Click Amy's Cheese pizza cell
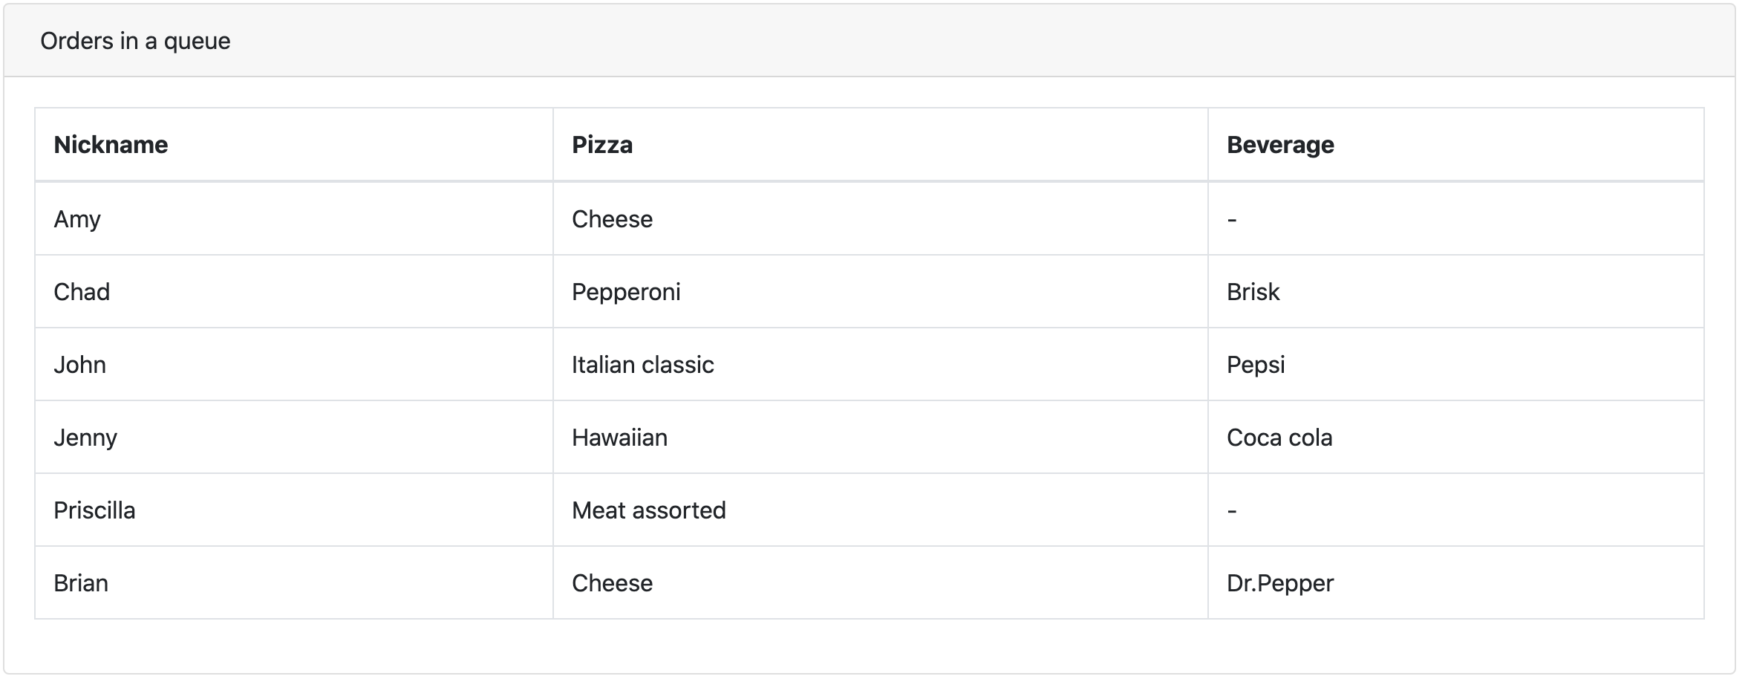The height and width of the screenshot is (679, 1748). pos(612,219)
